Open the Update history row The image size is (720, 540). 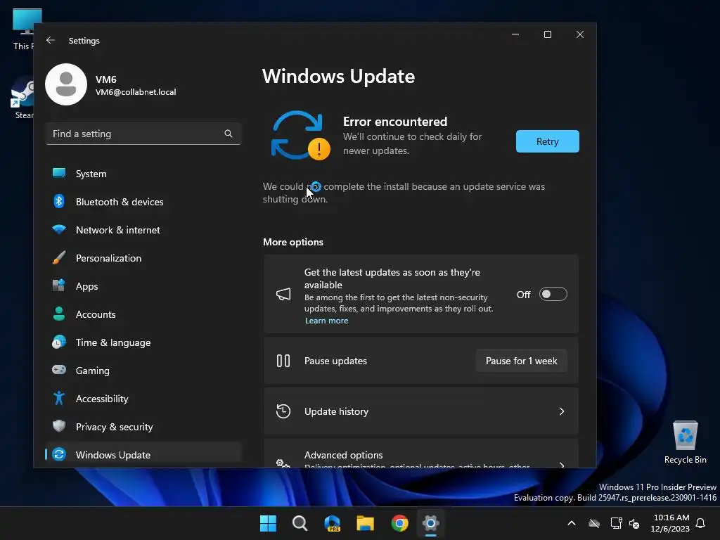420,411
